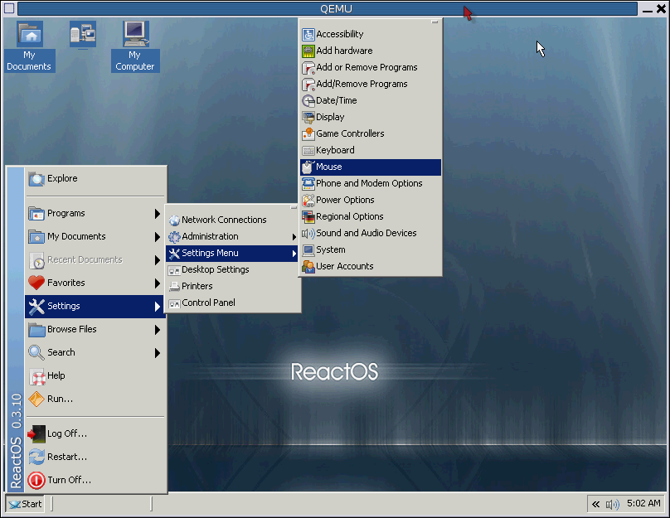Choose Turn Off... in Start menu

[95, 480]
